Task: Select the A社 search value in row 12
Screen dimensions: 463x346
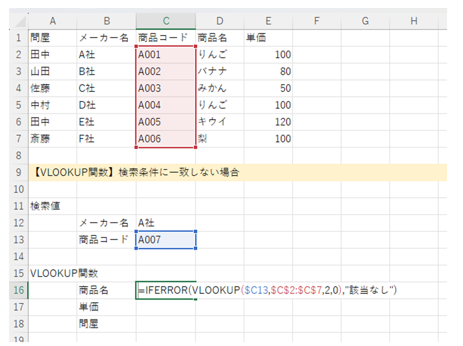Action: [166, 223]
